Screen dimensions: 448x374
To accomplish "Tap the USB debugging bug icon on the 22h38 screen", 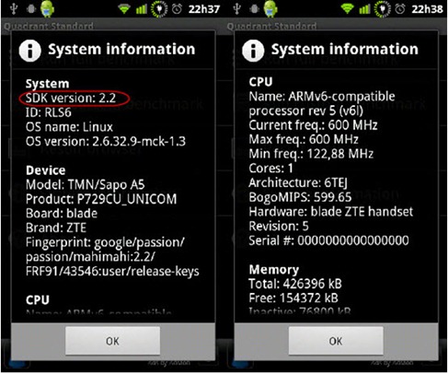I will click(255, 9).
